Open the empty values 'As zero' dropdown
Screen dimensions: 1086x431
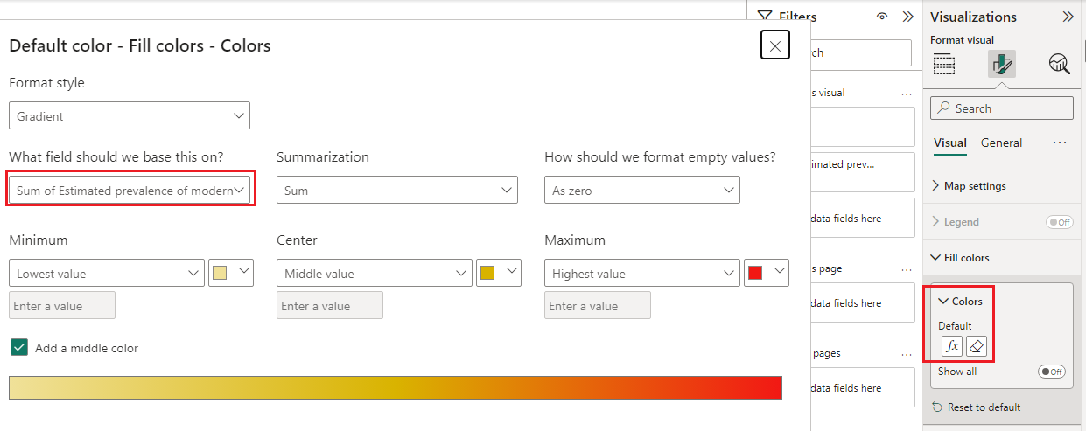click(642, 190)
